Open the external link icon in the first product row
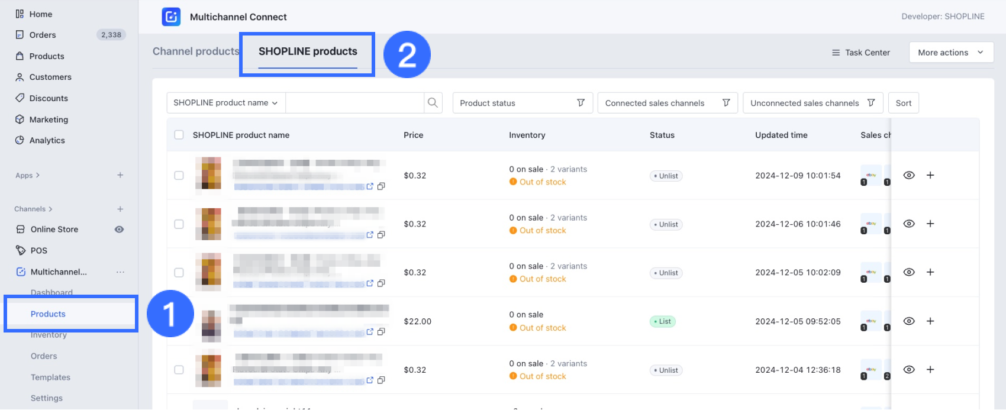1006x410 pixels. coord(370,186)
